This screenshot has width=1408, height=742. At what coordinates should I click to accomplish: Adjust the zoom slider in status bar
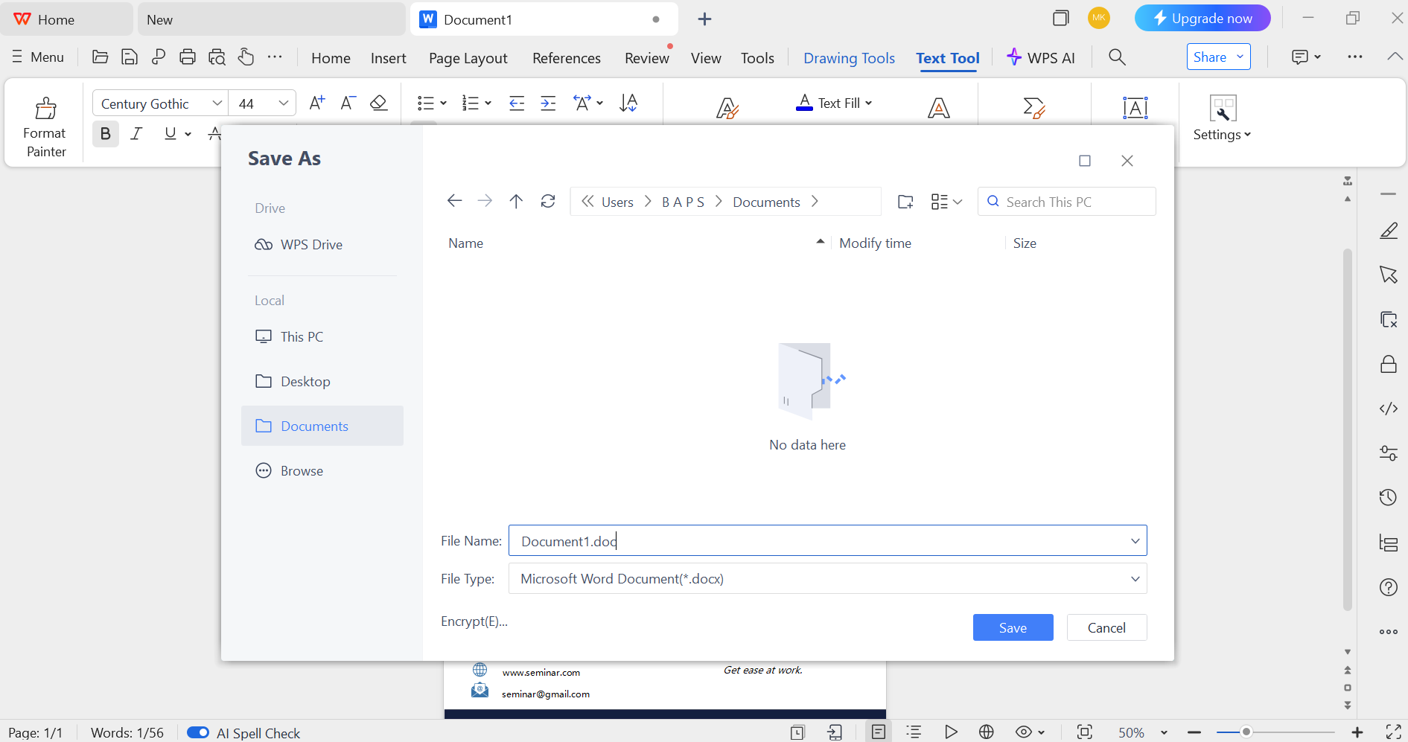[1246, 732]
